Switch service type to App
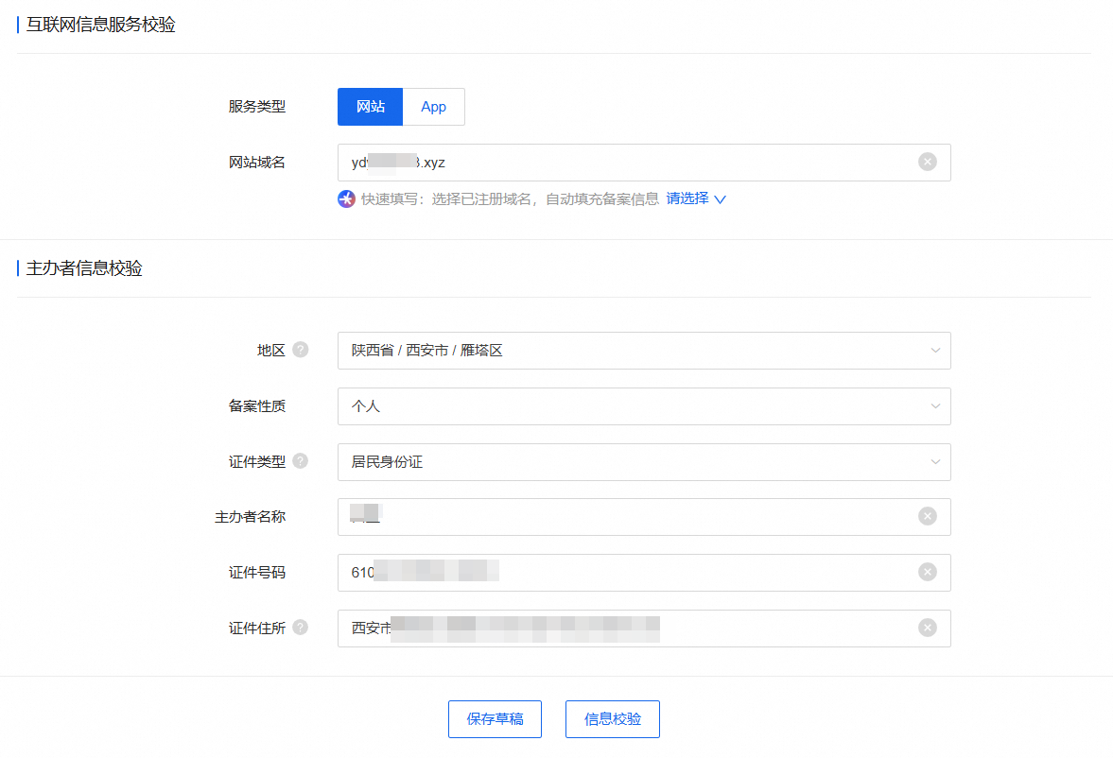This screenshot has height=758, width=1113. tap(434, 107)
